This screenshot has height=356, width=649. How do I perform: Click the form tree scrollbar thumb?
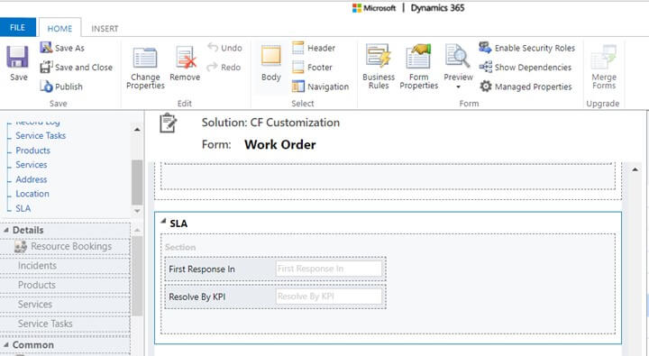pyautogui.click(x=137, y=182)
